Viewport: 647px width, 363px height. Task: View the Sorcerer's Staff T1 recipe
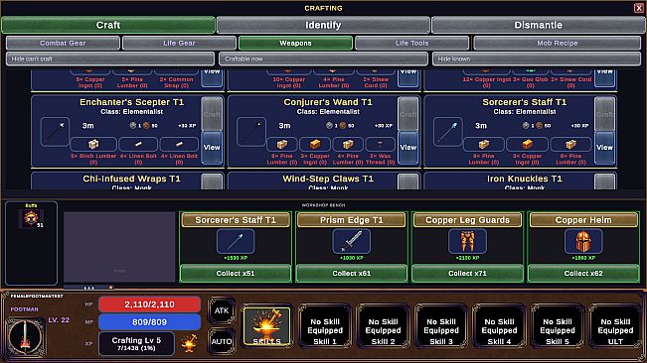pyautogui.click(x=604, y=148)
